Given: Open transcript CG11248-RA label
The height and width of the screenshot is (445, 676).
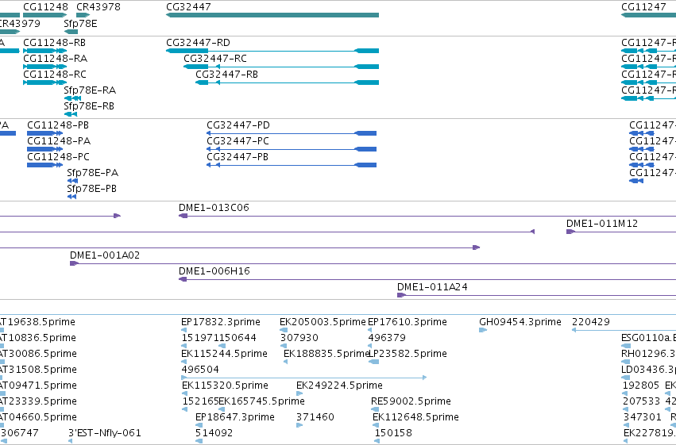Looking at the screenshot, I should [55, 58].
